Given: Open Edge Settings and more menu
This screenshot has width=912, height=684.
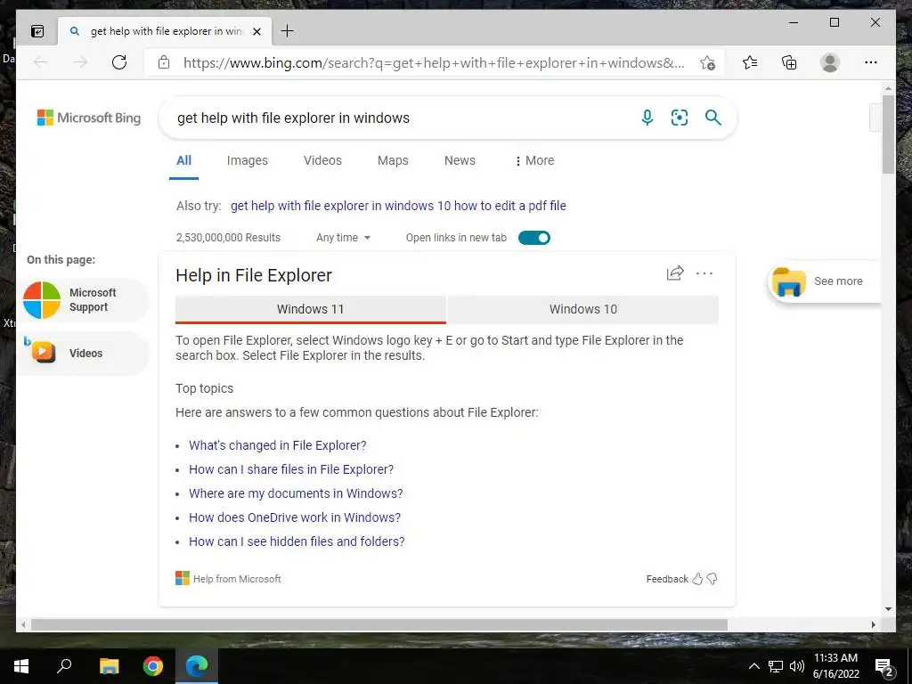Looking at the screenshot, I should (870, 62).
